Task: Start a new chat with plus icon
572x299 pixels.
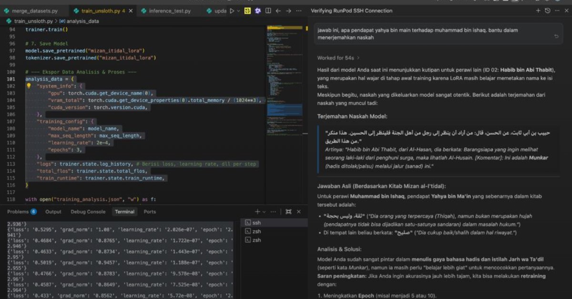Action: point(538,10)
